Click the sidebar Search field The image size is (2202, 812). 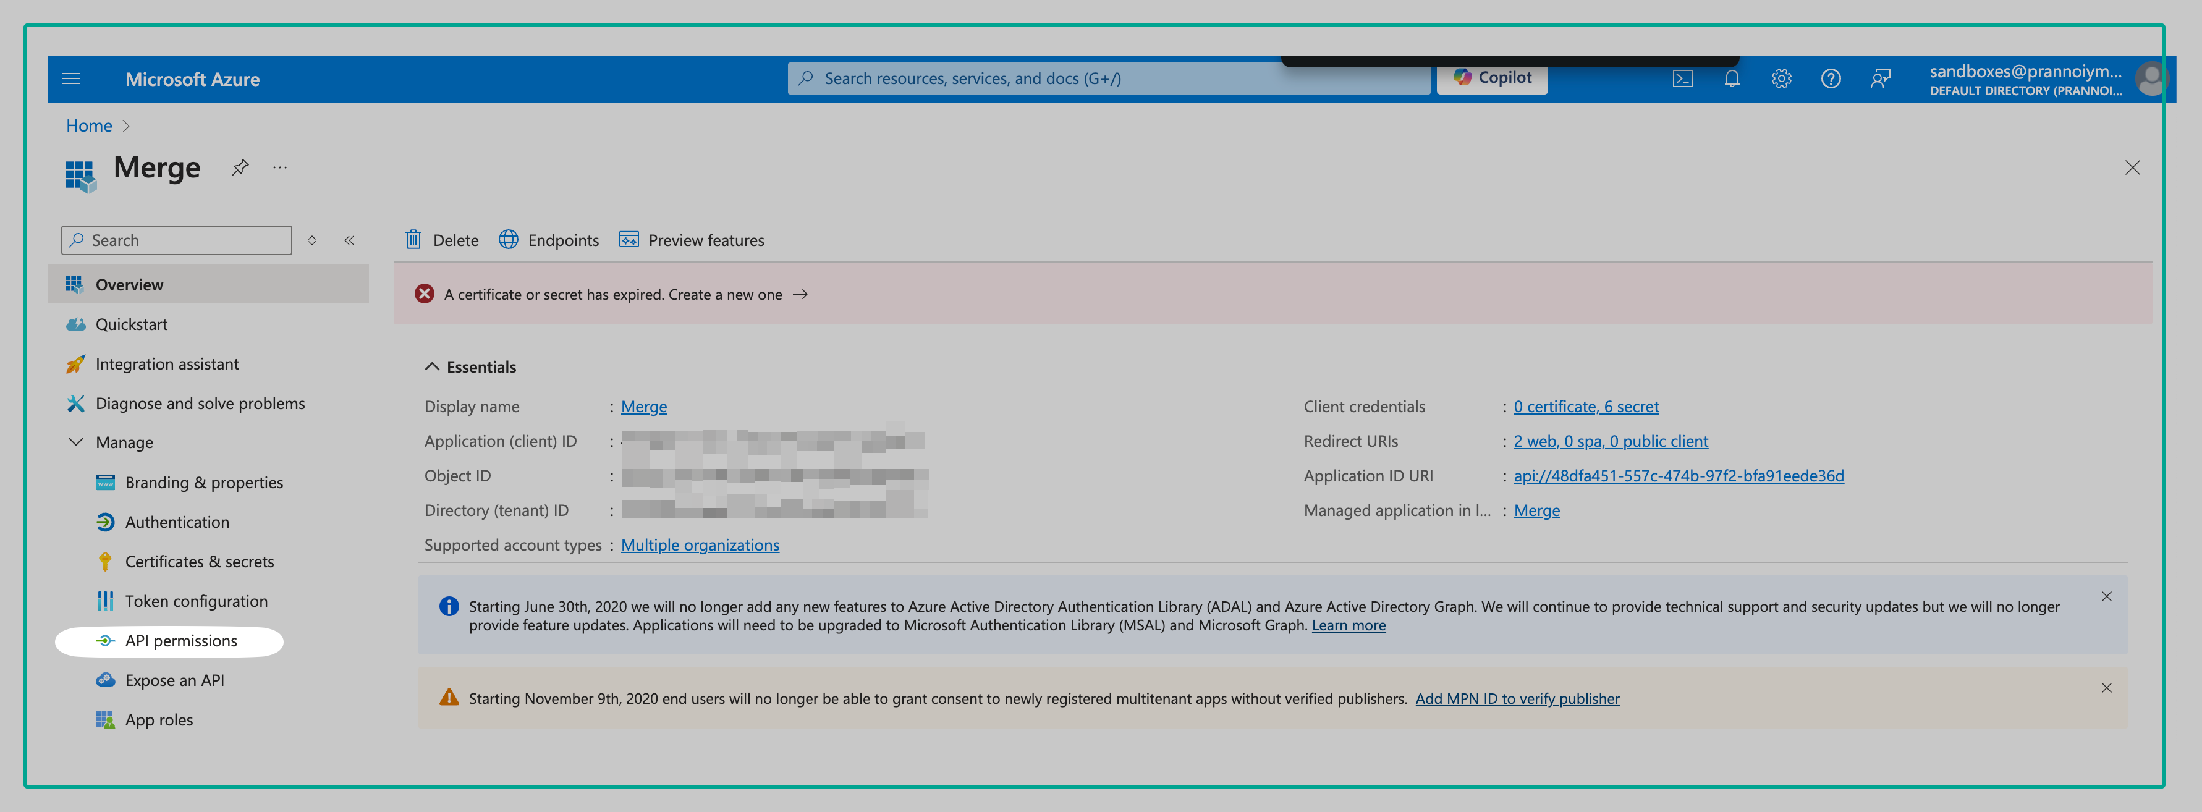click(x=177, y=240)
